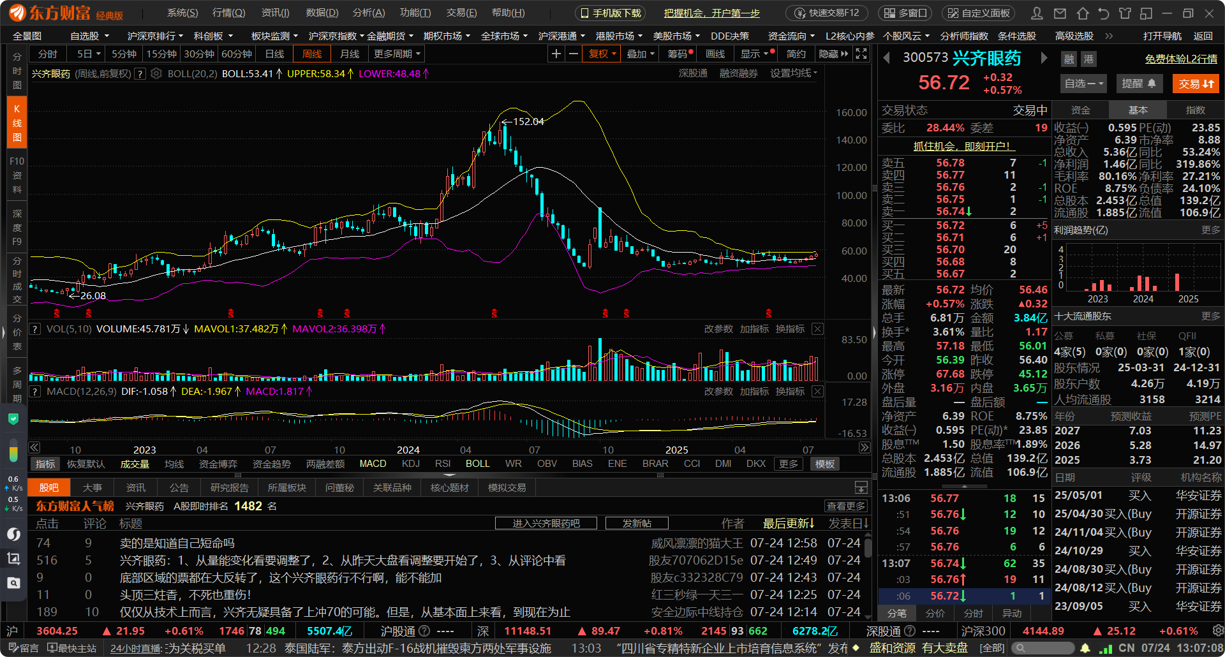Go to next stock arrow
Viewport: 1225px width, 657px height.
coord(1044,58)
